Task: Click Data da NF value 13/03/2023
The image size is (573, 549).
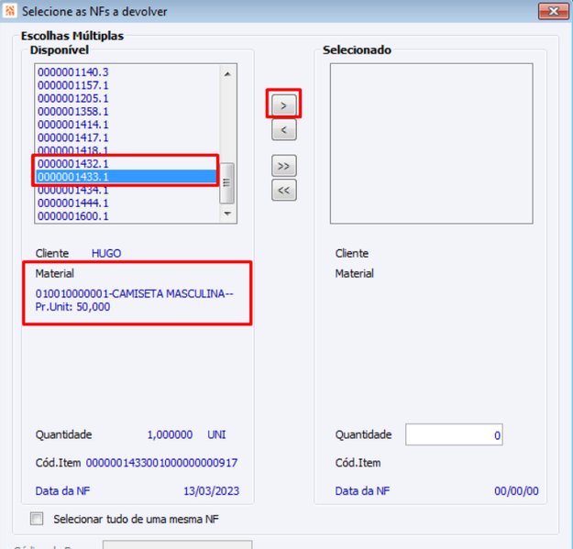Action: point(211,491)
